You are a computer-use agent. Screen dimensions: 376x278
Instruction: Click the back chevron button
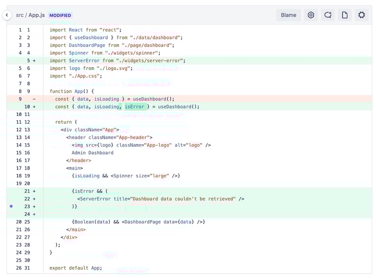click(x=7, y=15)
